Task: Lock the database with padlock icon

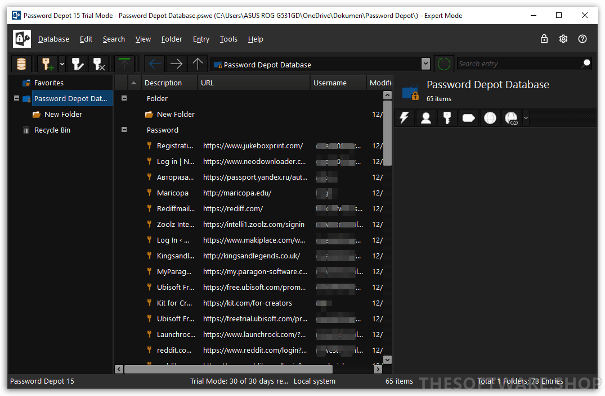Action: point(544,39)
